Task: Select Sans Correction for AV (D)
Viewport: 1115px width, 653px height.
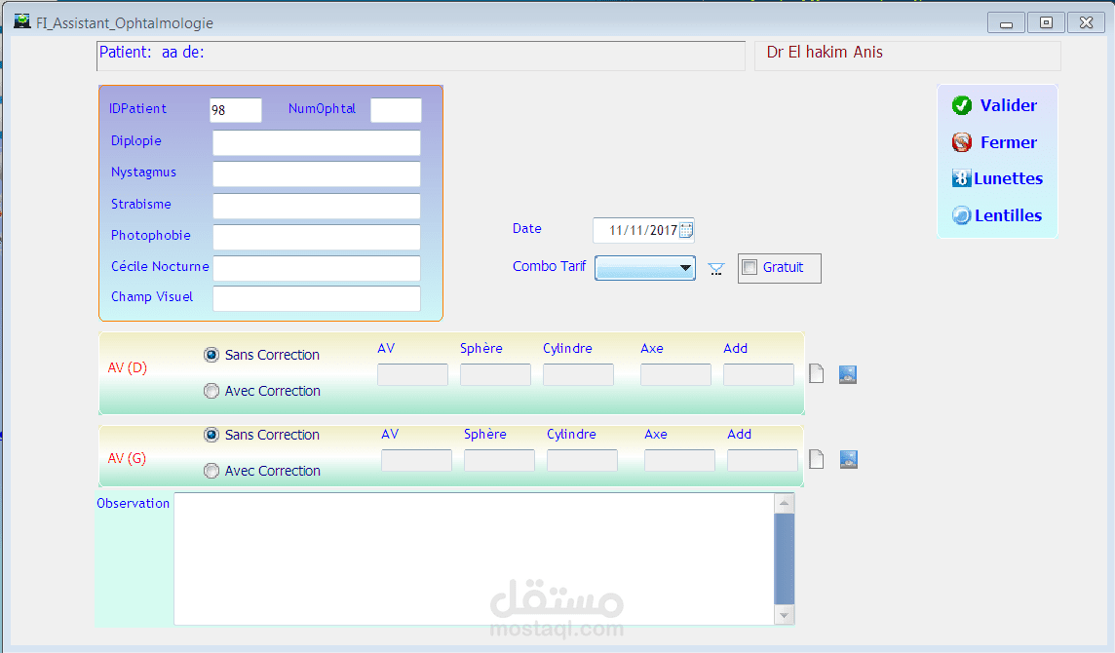Action: point(211,355)
